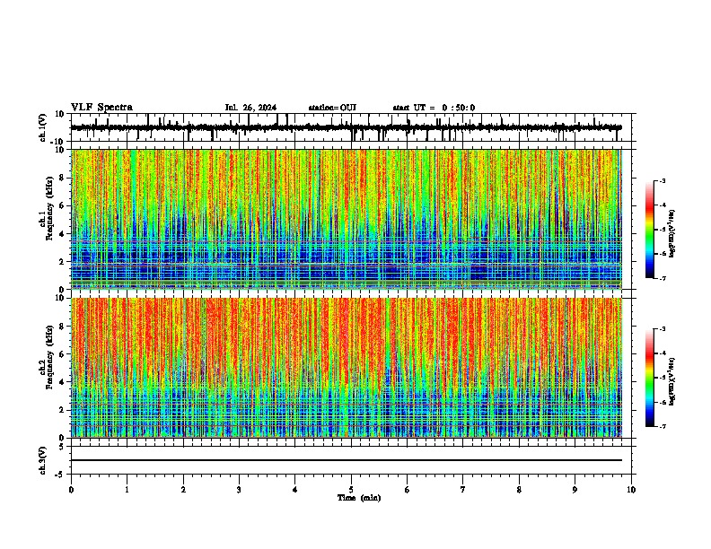Click the "ch.1(V)" waveform axis label

pyautogui.click(x=43, y=127)
